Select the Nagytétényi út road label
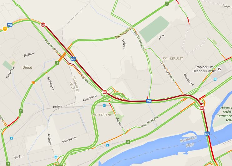The image size is (232, 166). (x=150, y=122)
